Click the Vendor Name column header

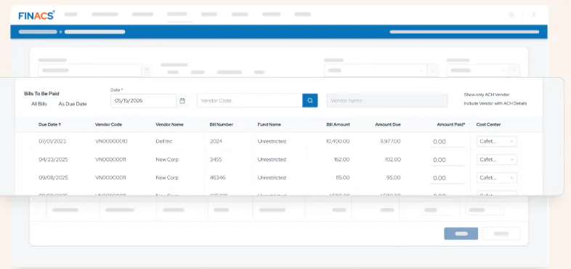(x=169, y=124)
